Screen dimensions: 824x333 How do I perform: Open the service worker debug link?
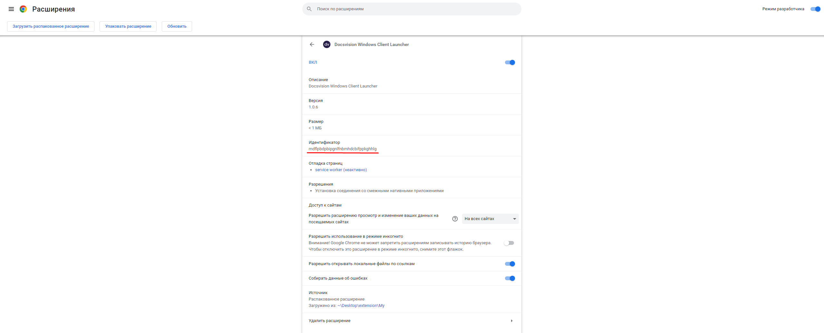341,170
